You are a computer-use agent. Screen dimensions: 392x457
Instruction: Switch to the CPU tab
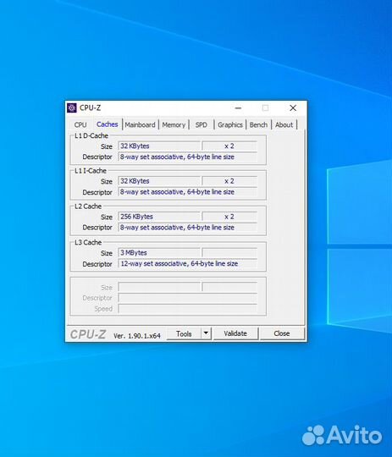(x=80, y=124)
